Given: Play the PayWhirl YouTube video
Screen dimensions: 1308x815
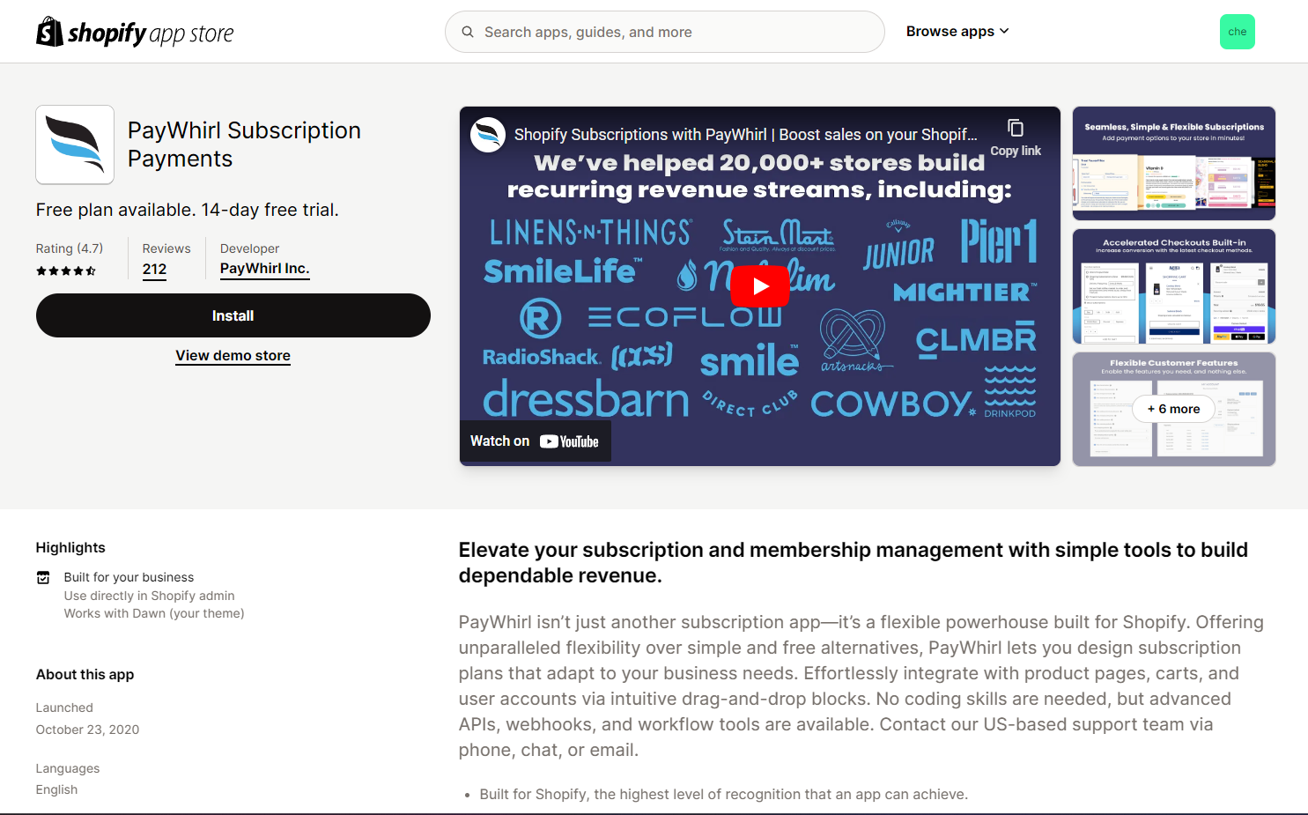Looking at the screenshot, I should tap(760, 286).
